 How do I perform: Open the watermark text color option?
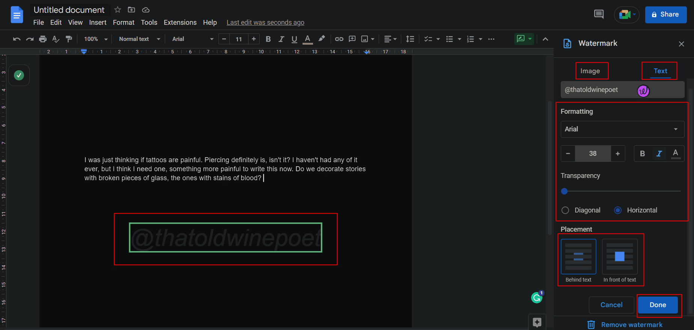click(x=676, y=154)
